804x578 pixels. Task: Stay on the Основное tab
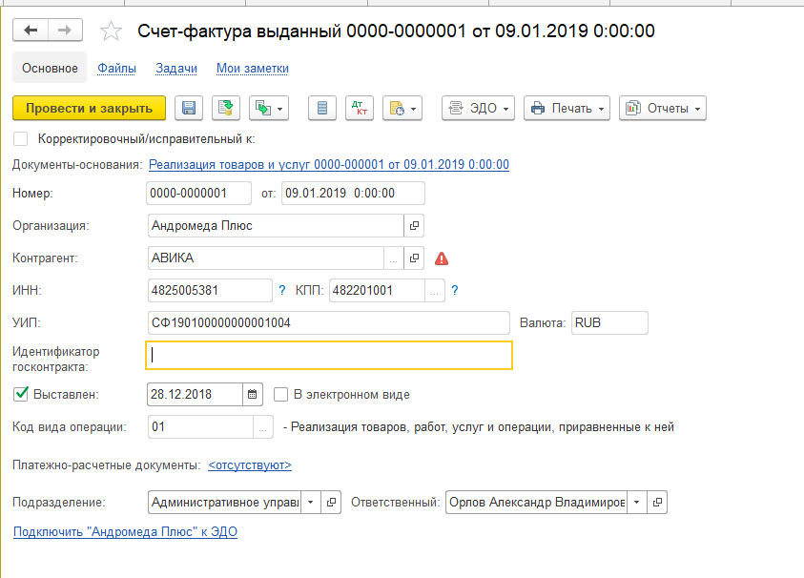click(50, 69)
